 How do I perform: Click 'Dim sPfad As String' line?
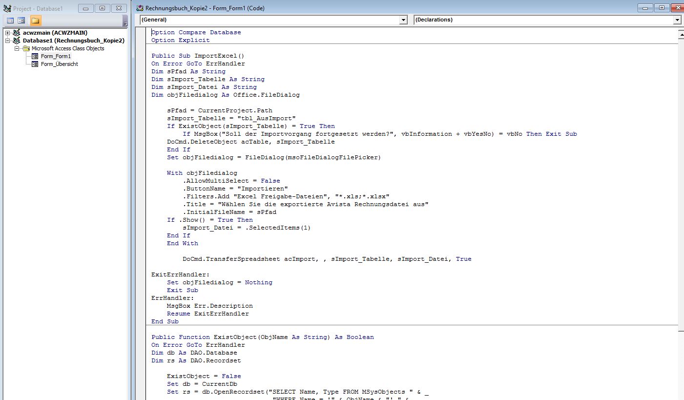point(188,71)
